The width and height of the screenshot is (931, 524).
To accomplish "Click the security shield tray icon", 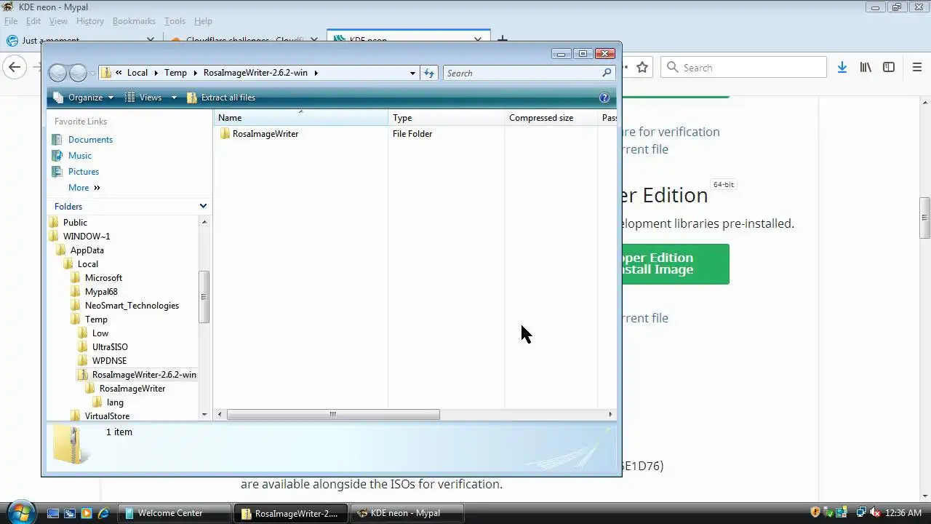I will (x=815, y=513).
